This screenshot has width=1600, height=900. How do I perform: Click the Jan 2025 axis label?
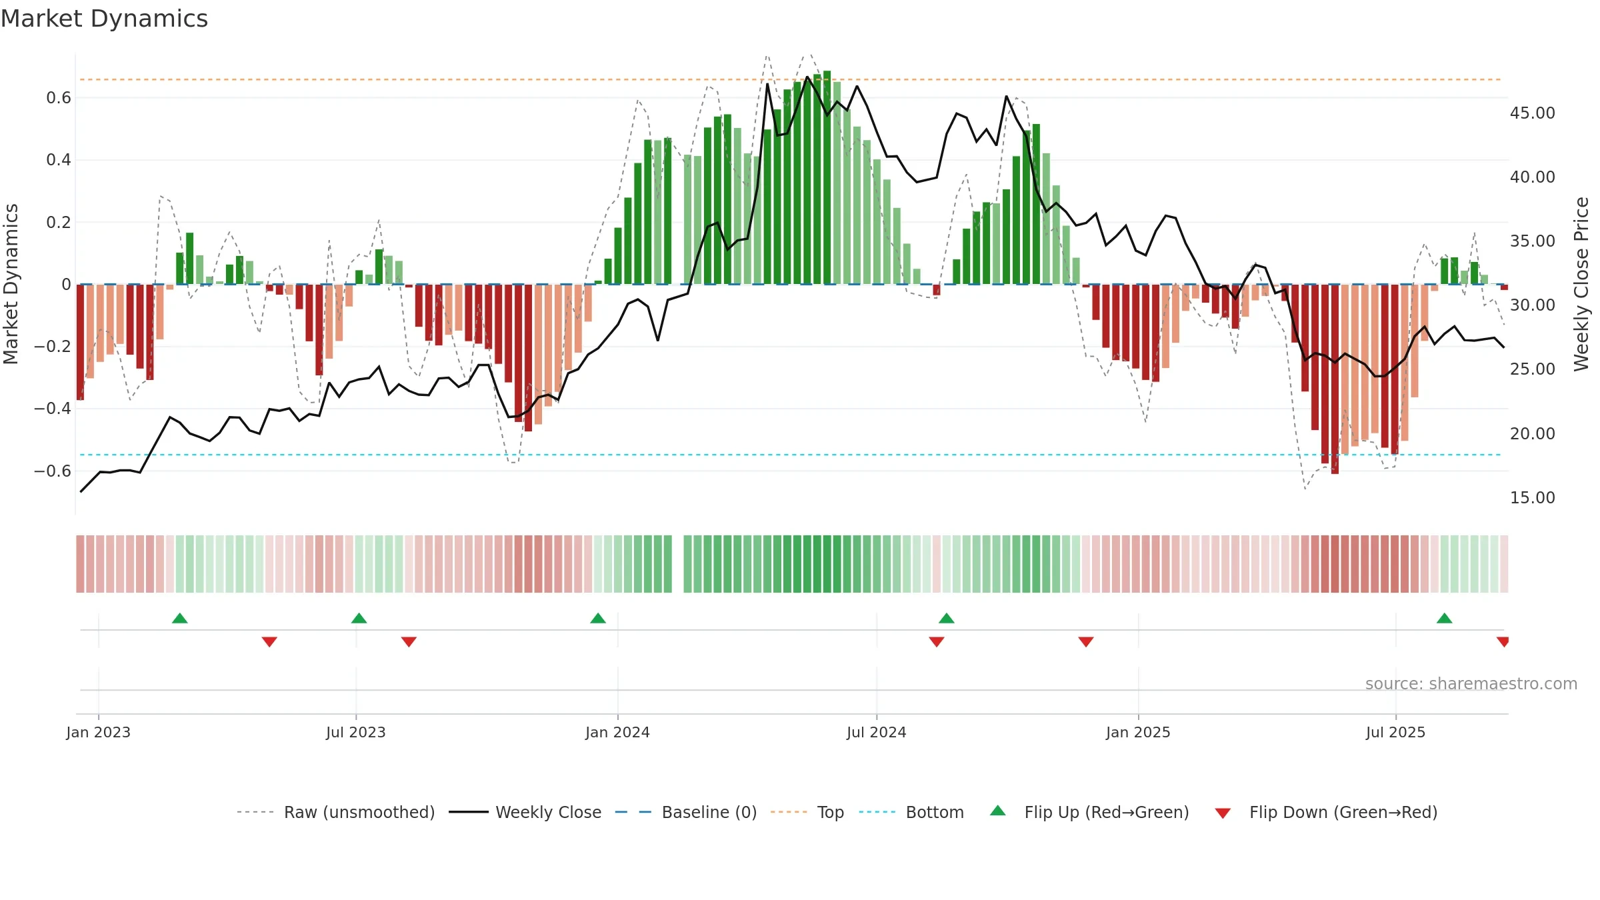(1139, 732)
